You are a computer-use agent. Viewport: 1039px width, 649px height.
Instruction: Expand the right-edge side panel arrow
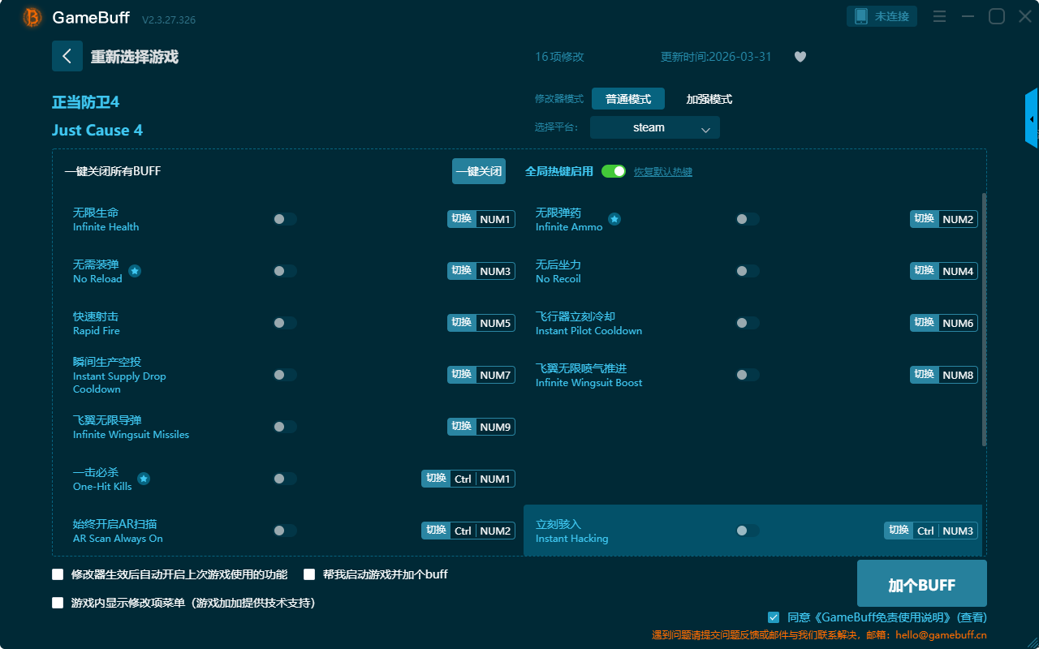(1032, 119)
